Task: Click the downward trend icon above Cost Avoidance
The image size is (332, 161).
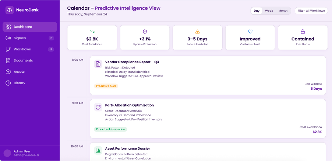Action: point(92,32)
